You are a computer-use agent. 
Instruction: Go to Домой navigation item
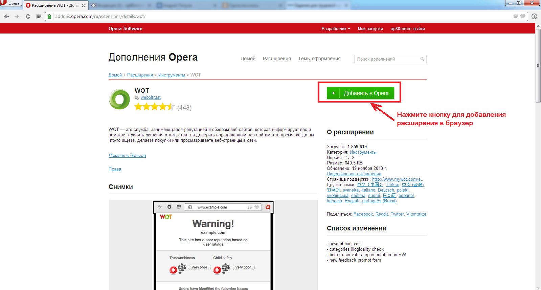click(248, 59)
